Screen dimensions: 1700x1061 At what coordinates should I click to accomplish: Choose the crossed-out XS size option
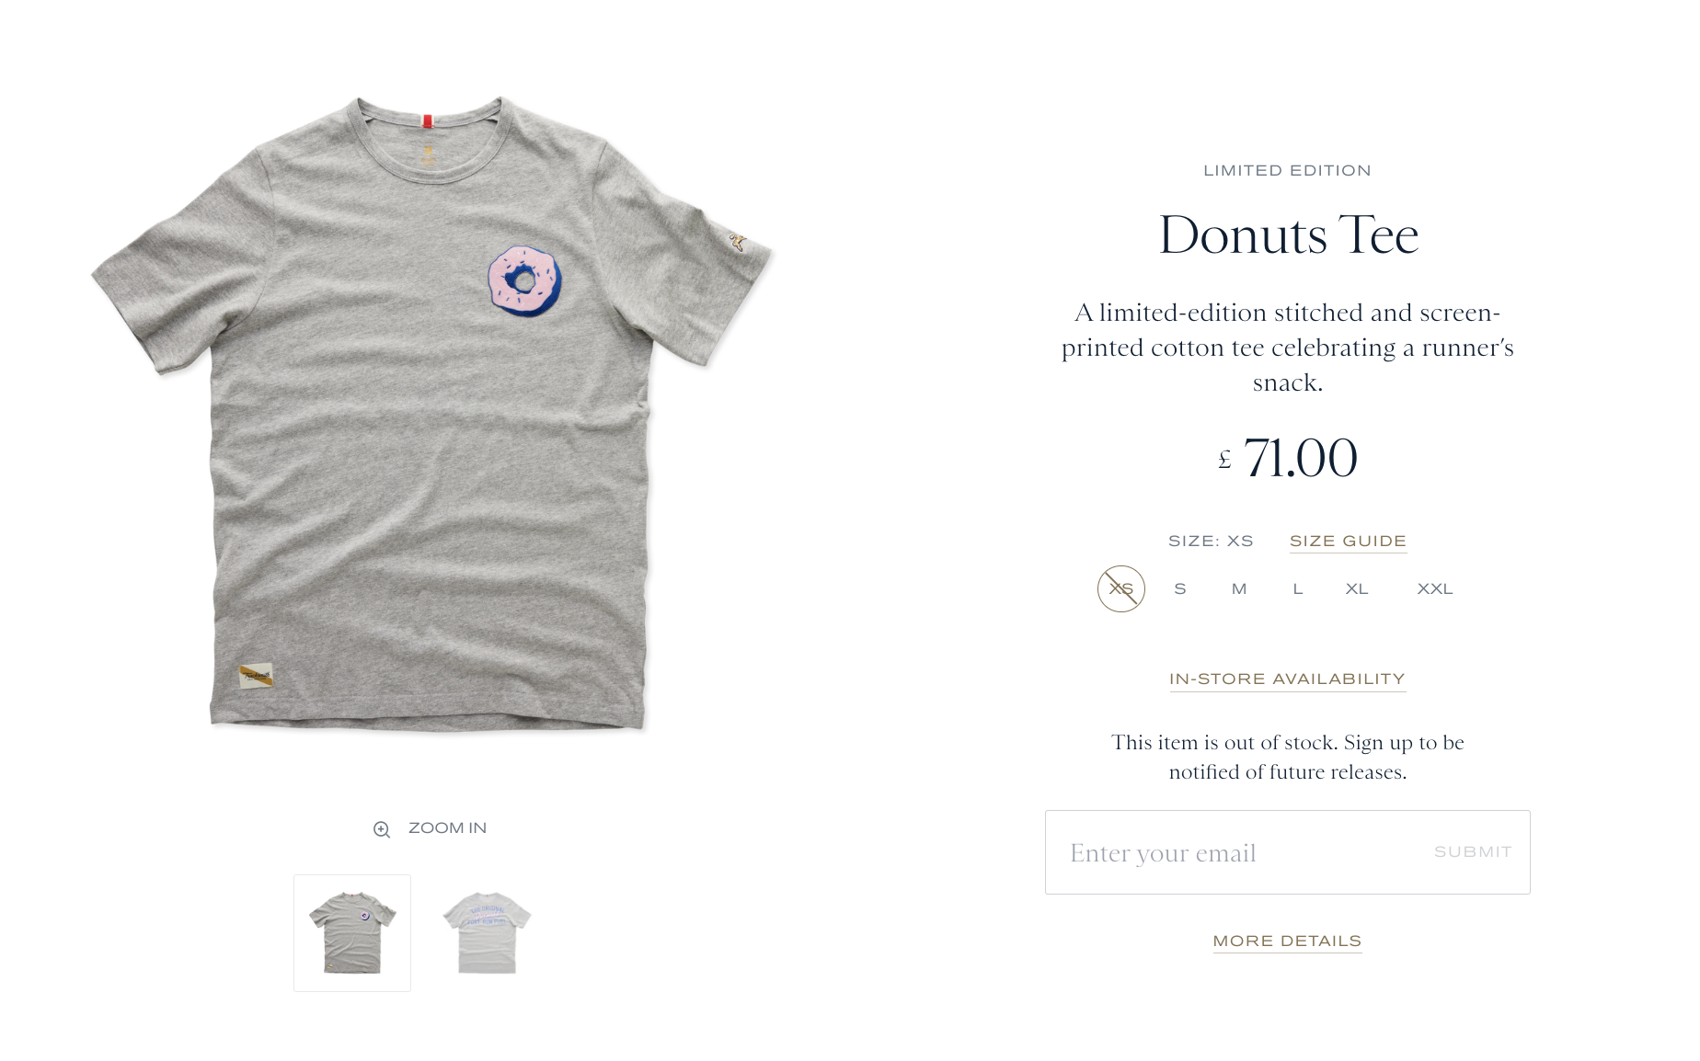[x=1120, y=589]
